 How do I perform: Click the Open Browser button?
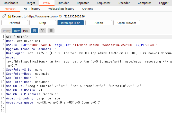(127, 23)
